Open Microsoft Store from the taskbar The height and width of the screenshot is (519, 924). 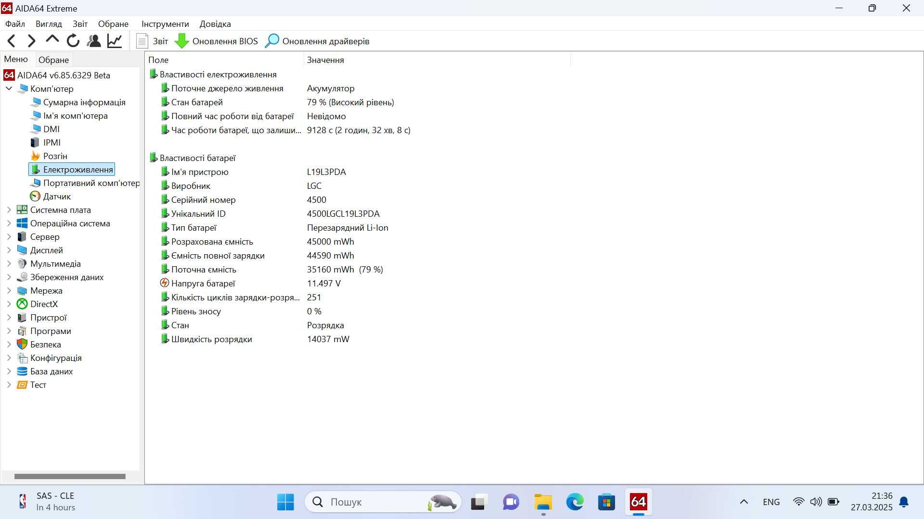click(606, 502)
